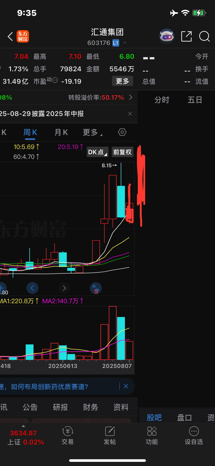The image size is (215, 466).
Task: Open the 财务 tab
Action: pos(90,407)
